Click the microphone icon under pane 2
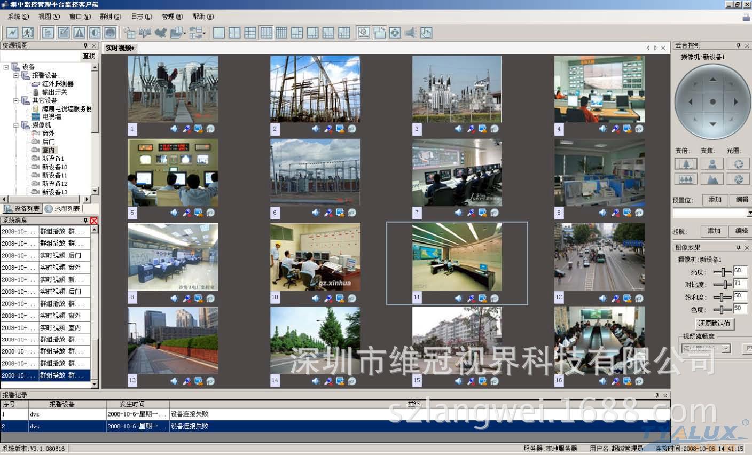This screenshot has width=752, height=455. point(328,129)
